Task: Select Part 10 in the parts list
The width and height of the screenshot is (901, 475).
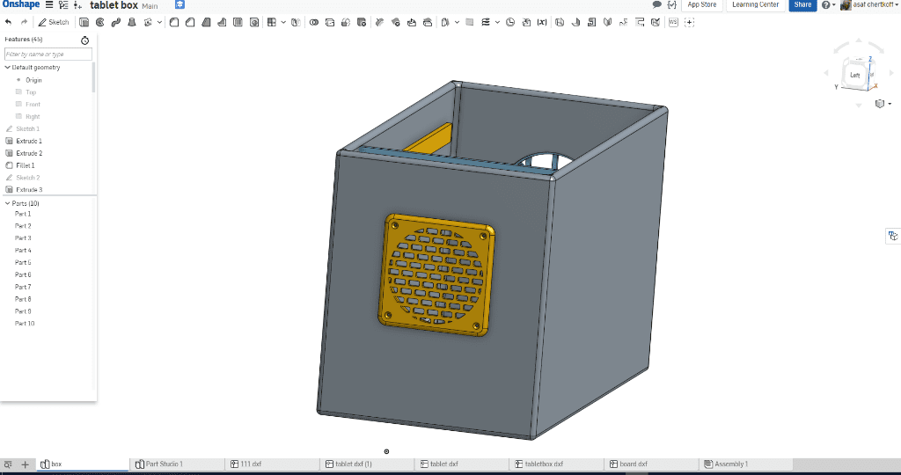Action: pos(25,324)
